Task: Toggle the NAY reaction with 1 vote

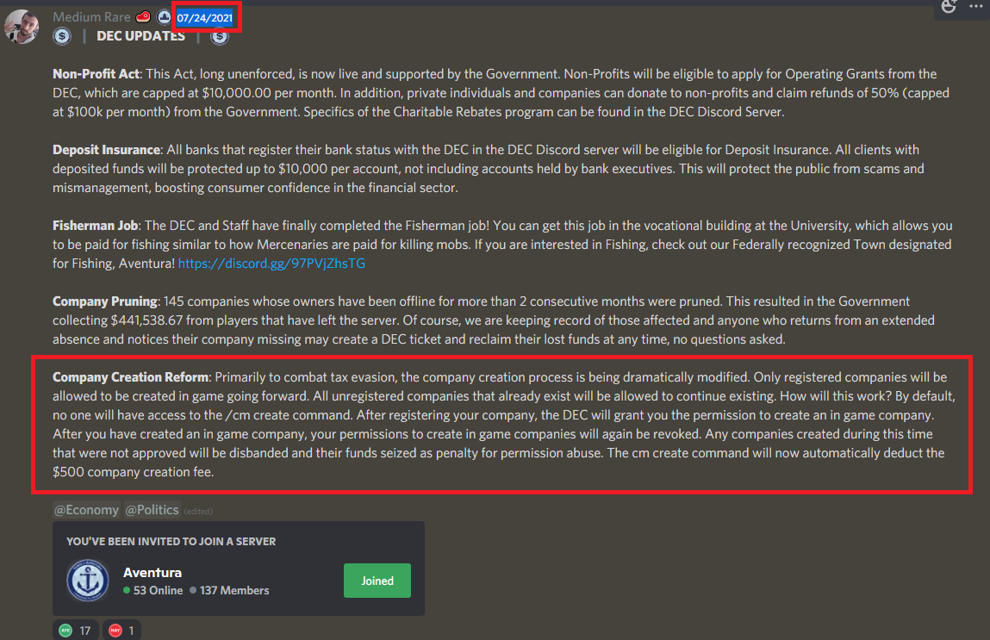Action: [121, 630]
